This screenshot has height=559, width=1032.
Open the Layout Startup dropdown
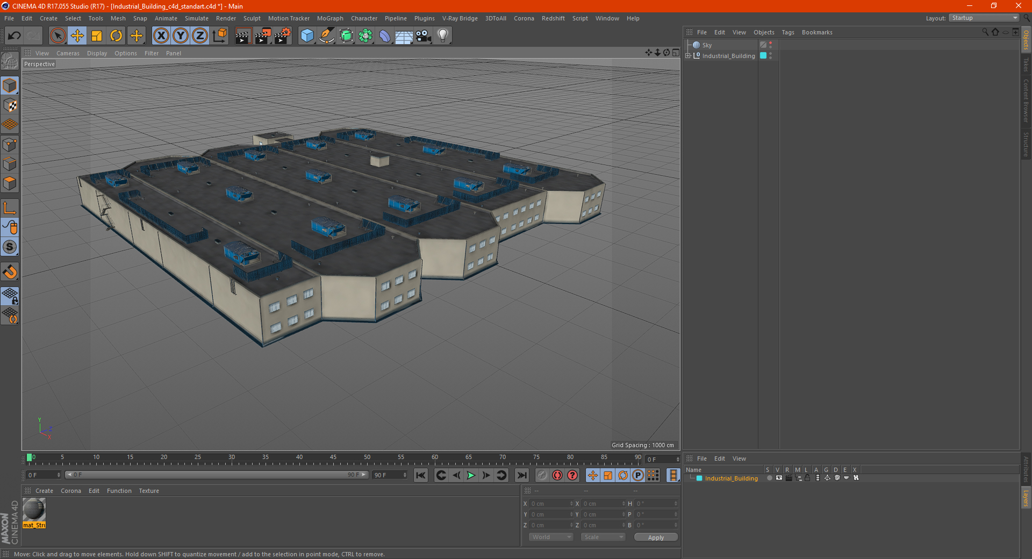[984, 18]
